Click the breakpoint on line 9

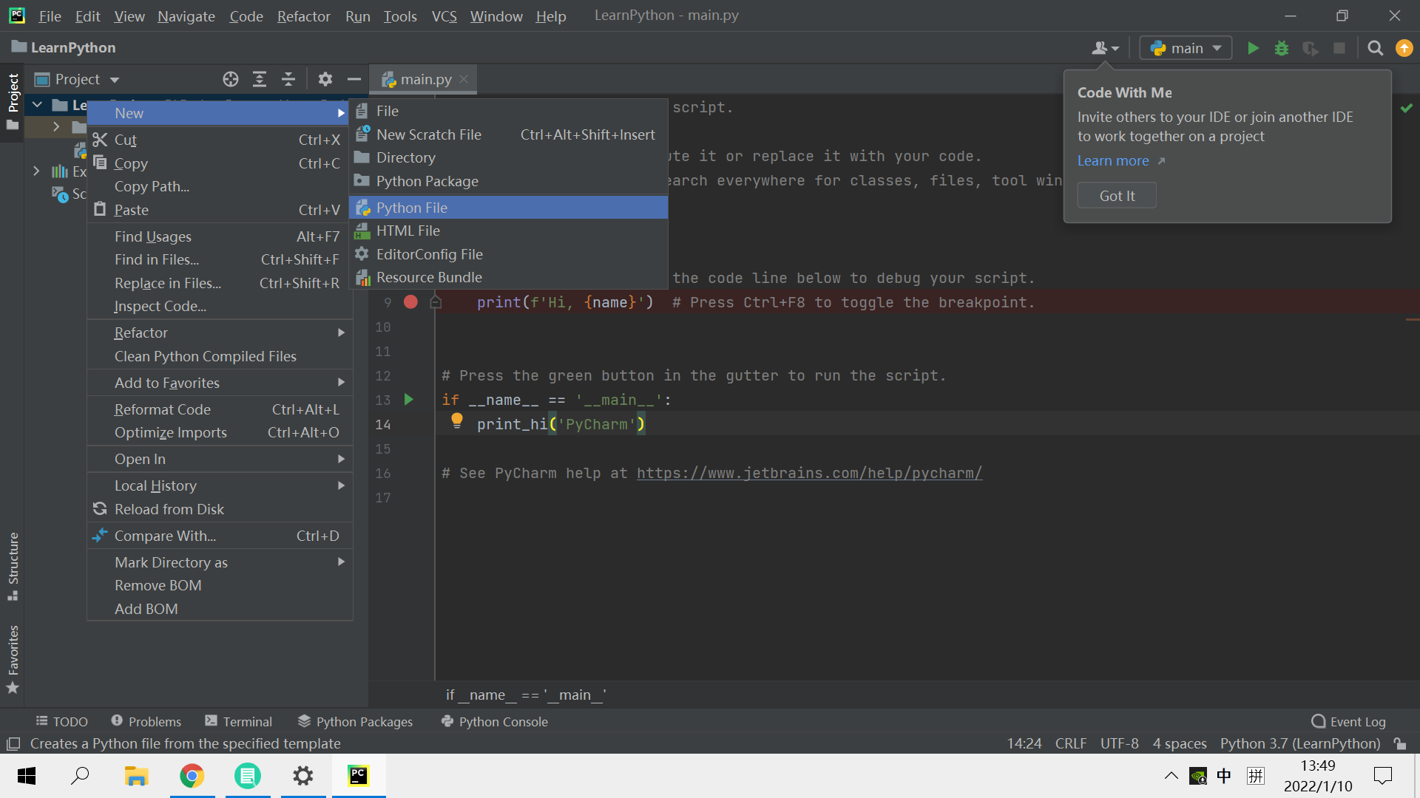(x=410, y=302)
